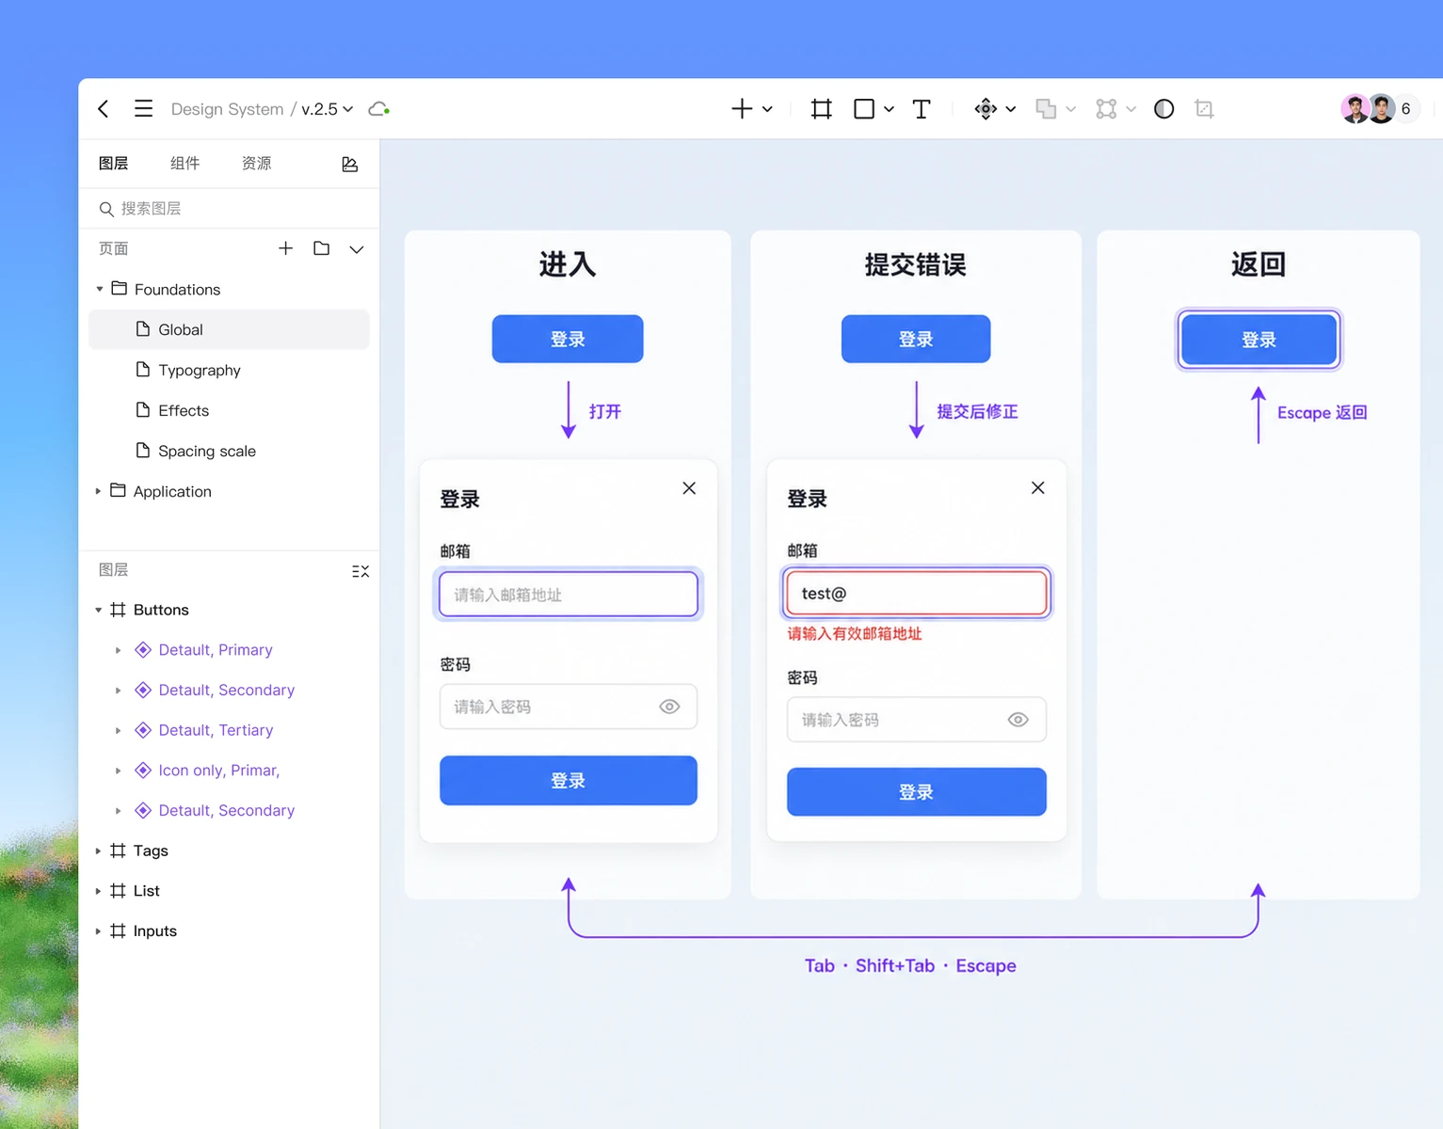Click the collaborator avatars group

click(1379, 109)
